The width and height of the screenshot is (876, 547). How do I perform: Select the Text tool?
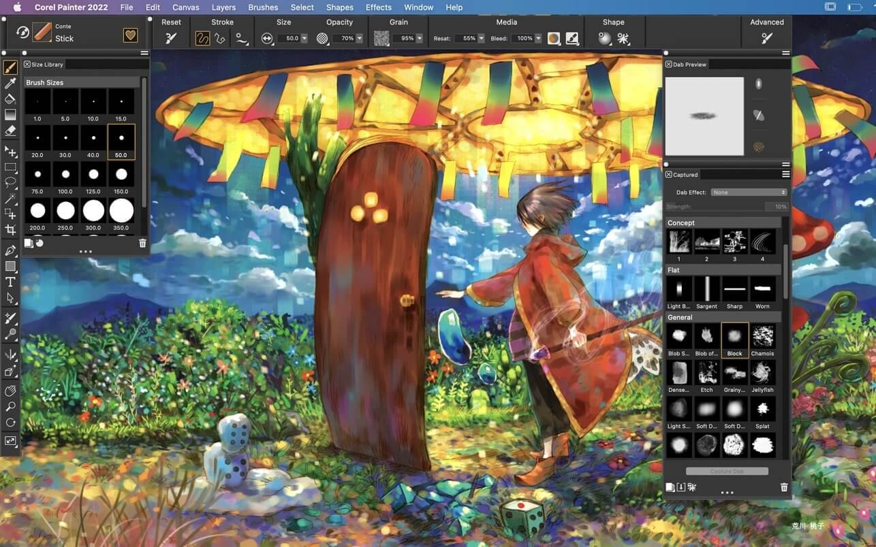[10, 282]
